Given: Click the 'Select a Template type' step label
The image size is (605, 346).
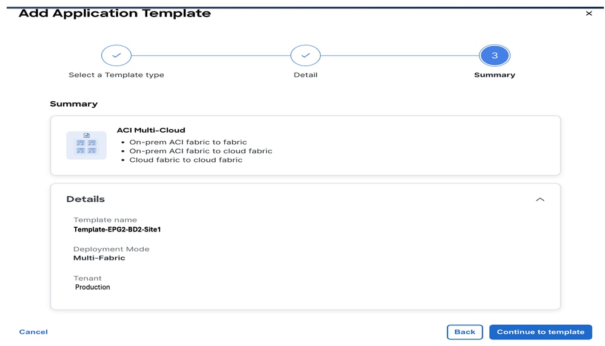Looking at the screenshot, I should point(116,75).
